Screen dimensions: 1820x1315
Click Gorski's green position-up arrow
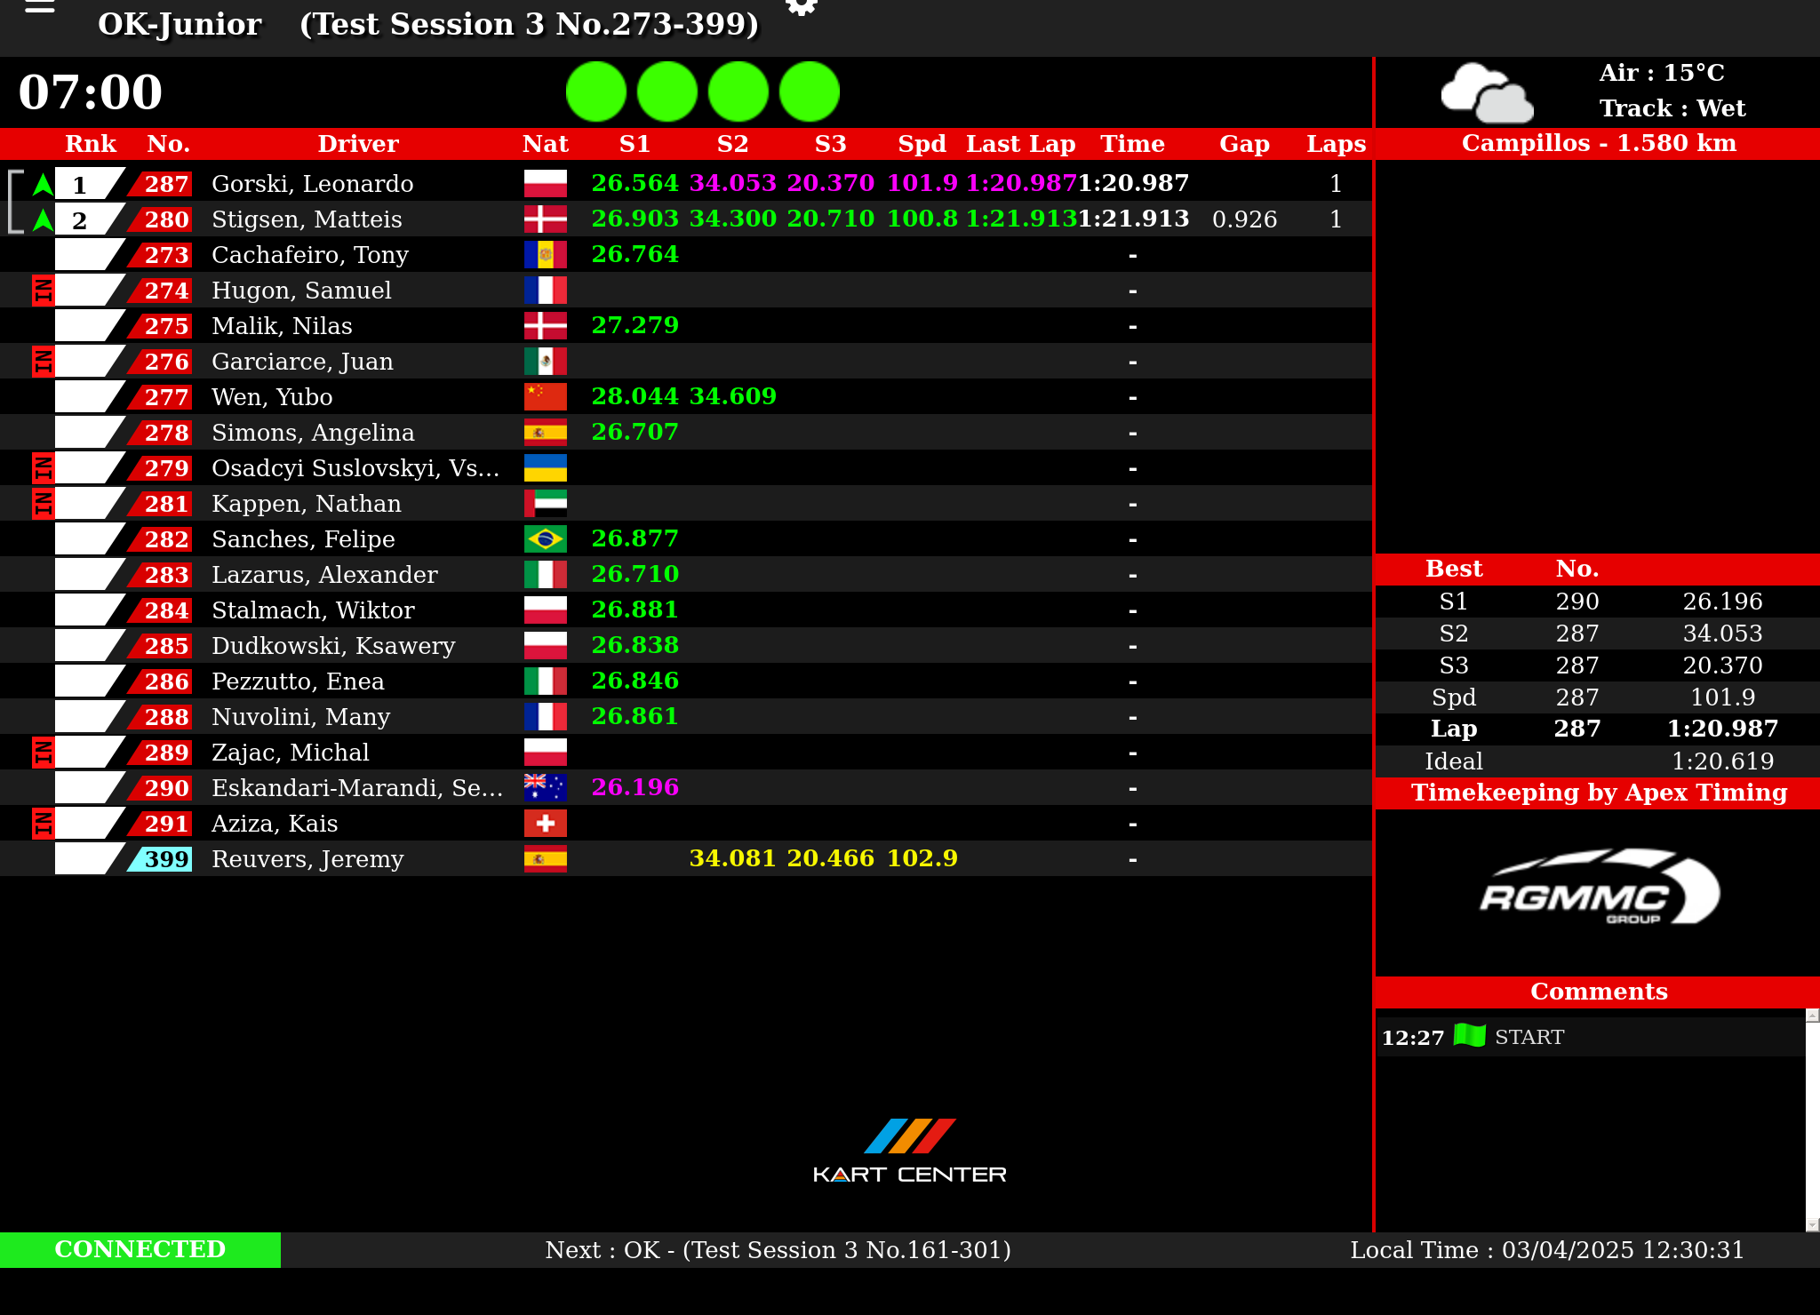pos(43,185)
